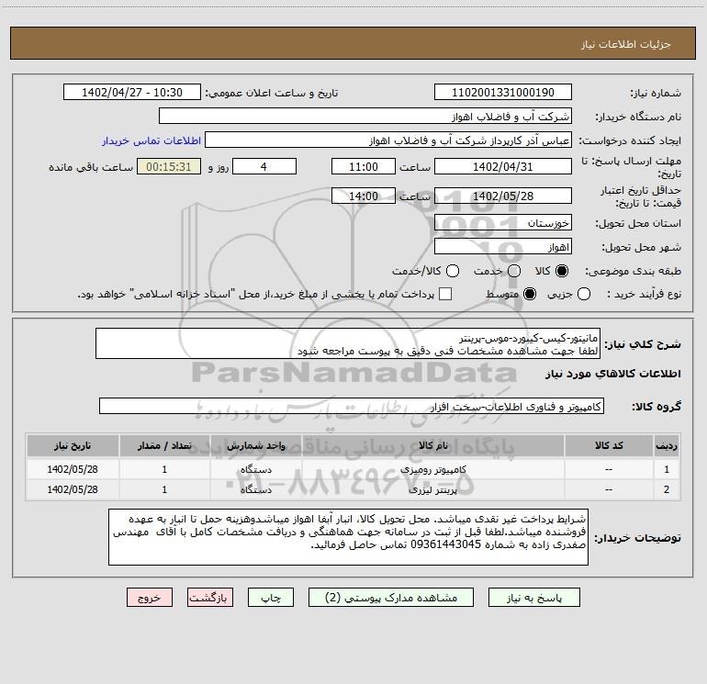Click the deadline date field 1402/04/31
The image size is (707, 684).
click(503, 166)
